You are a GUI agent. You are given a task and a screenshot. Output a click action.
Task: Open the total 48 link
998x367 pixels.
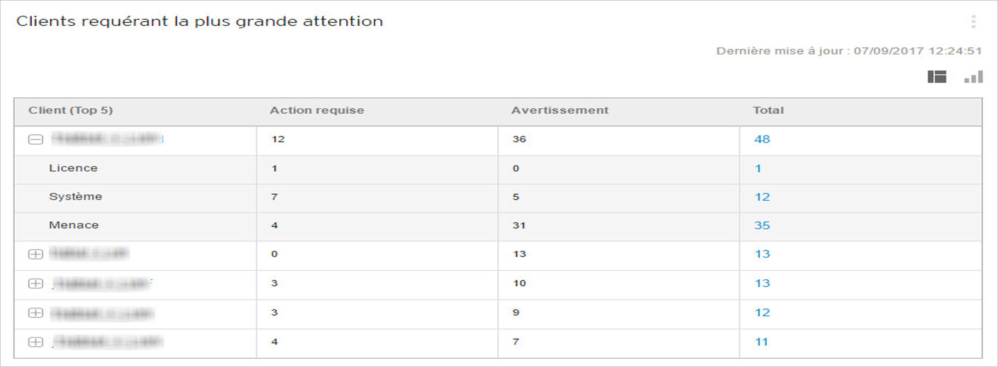[x=762, y=139]
